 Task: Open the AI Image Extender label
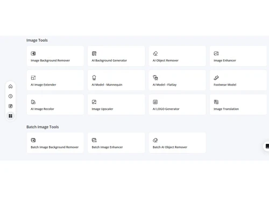[43, 85]
